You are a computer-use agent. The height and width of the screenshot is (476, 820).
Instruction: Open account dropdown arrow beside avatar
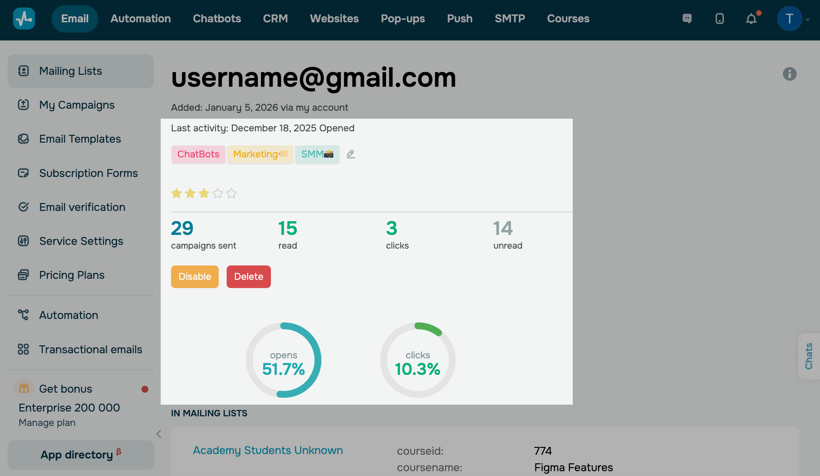click(x=808, y=20)
